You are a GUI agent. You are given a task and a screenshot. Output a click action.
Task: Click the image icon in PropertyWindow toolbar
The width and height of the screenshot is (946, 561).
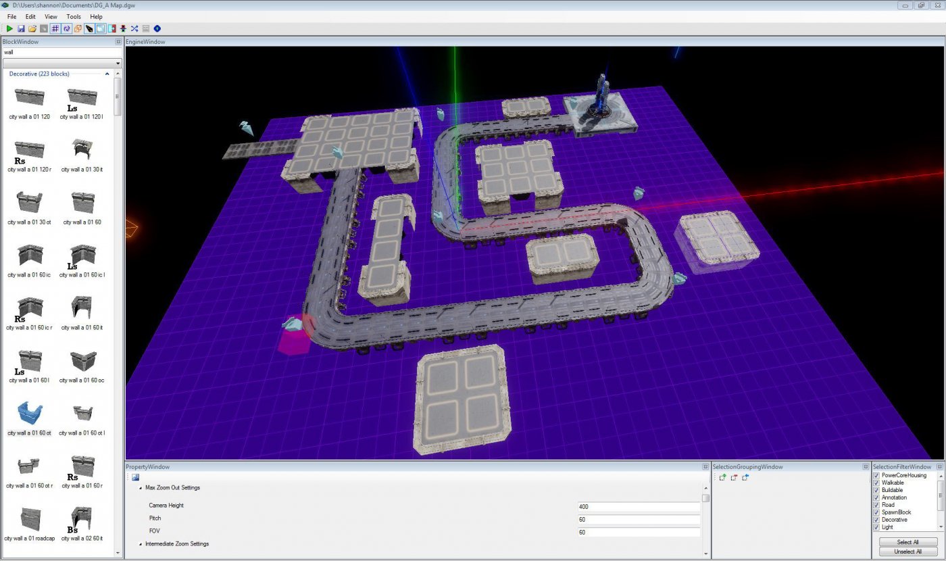click(135, 477)
